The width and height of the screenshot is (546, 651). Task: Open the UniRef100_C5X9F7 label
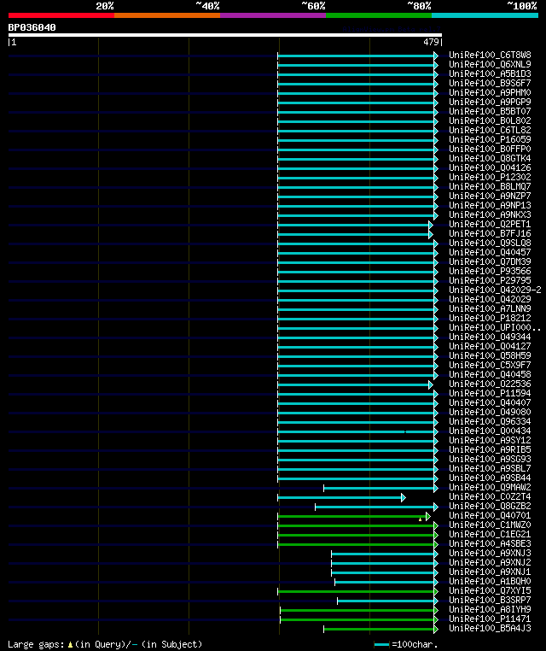click(490, 366)
